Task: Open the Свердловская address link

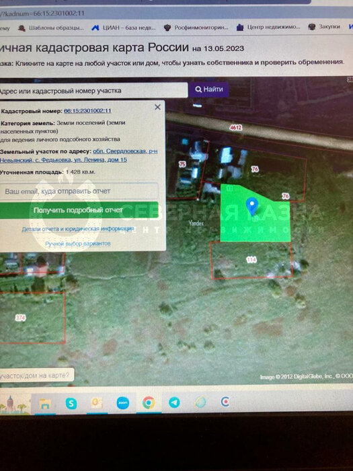Action: [x=79, y=155]
